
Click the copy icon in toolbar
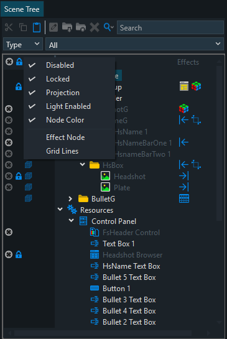[23, 27]
